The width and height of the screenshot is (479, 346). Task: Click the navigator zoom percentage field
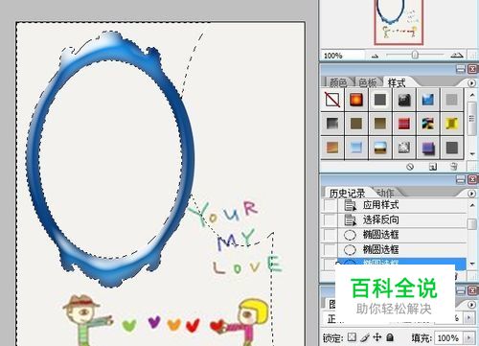(x=342, y=56)
